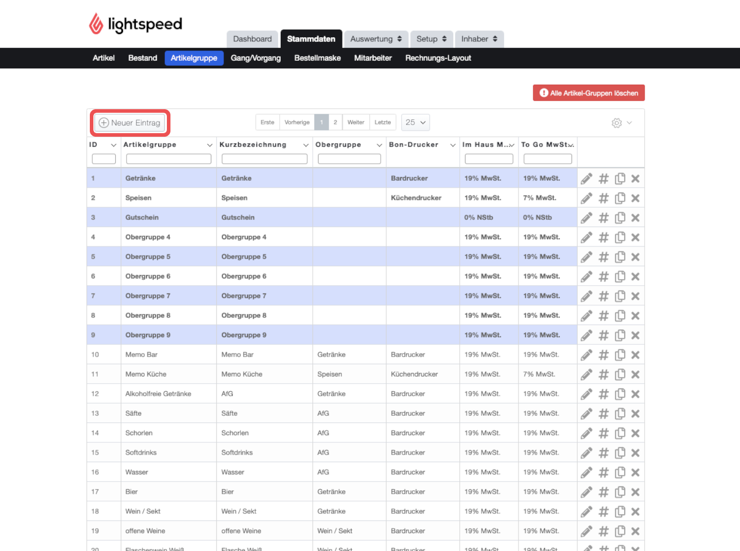The width and height of the screenshot is (740, 551).
Task: Focus the Kurzbezeichnung filter input field
Action: [264, 159]
